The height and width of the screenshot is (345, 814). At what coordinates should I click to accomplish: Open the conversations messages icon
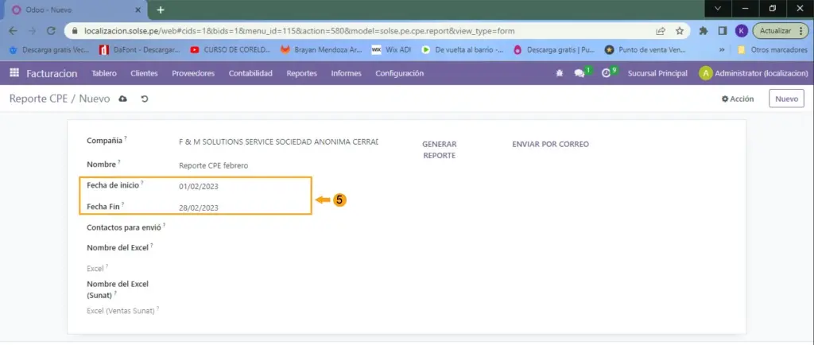coord(579,73)
